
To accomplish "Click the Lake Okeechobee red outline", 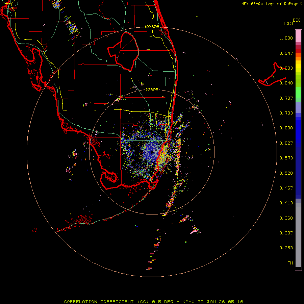I will click(123, 51).
